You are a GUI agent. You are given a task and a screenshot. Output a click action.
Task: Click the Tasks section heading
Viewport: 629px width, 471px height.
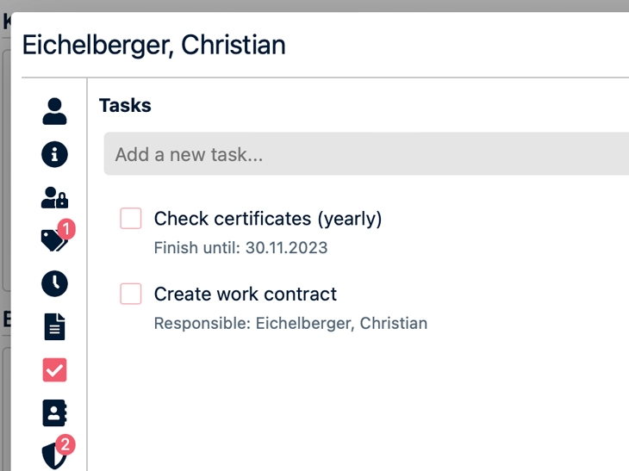[x=125, y=105]
